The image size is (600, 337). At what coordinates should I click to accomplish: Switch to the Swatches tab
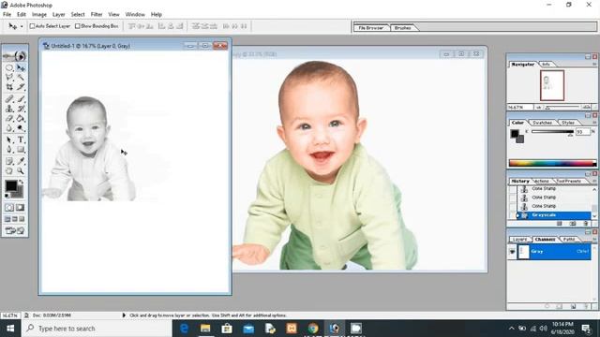point(542,123)
